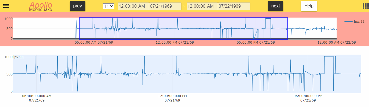Open the channel 11 dropdown
Screen dimensions: 369x107
pos(108,6)
